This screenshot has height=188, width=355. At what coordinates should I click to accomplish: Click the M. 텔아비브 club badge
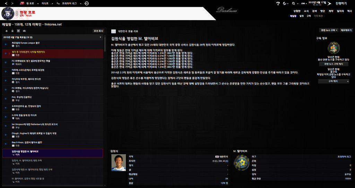tap(242, 163)
